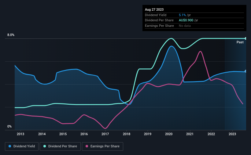The image size is (251, 155).
Task: Click the Earnings Per Share No data row
Action: pos(194,26)
